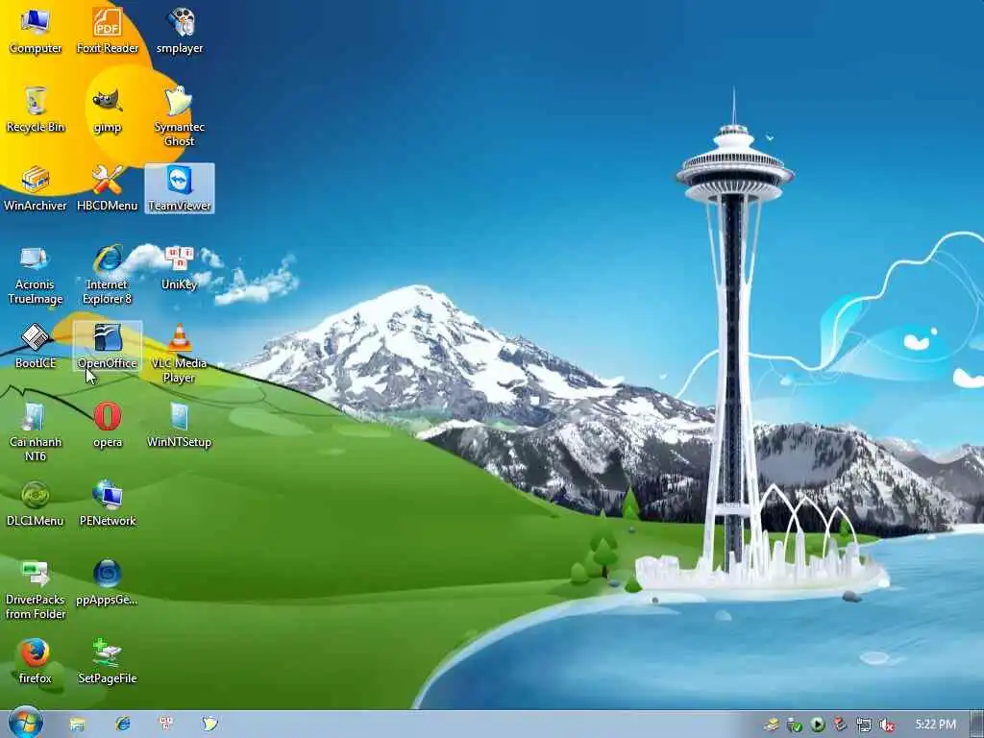Open the Recycle Bin

36,110
